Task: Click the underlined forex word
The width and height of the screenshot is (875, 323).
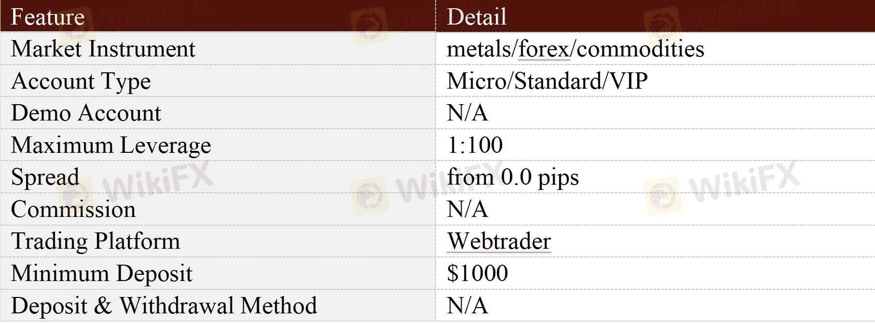Action: [544, 49]
